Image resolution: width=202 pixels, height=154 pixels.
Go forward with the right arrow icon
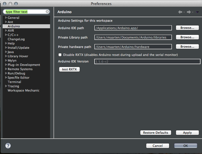click(x=189, y=12)
